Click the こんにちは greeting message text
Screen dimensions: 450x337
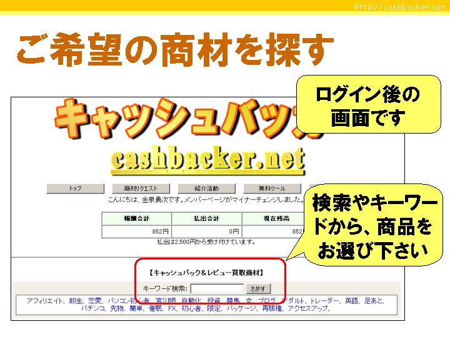coord(206,200)
